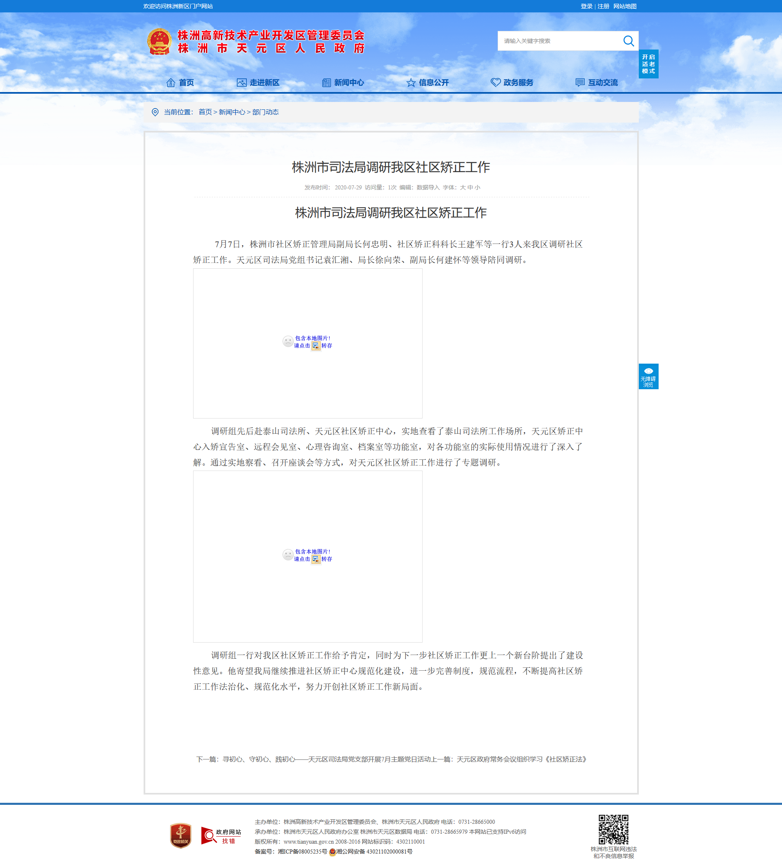The image size is (782, 868).
Task: Click the QR code in the footer
Action: (x=613, y=829)
